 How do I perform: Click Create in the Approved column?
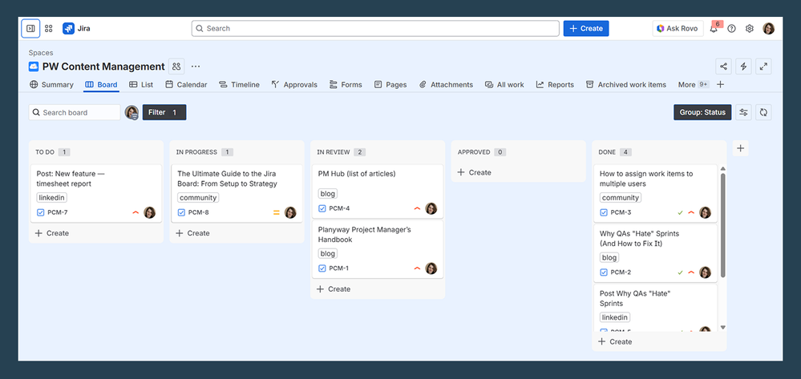(x=474, y=172)
